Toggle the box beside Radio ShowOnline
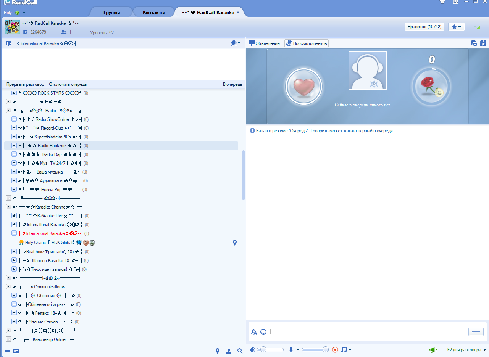The image size is (489, 357). tap(14, 119)
